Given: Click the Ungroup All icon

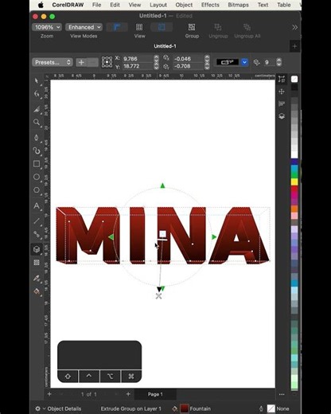Looking at the screenshot, I should [247, 27].
